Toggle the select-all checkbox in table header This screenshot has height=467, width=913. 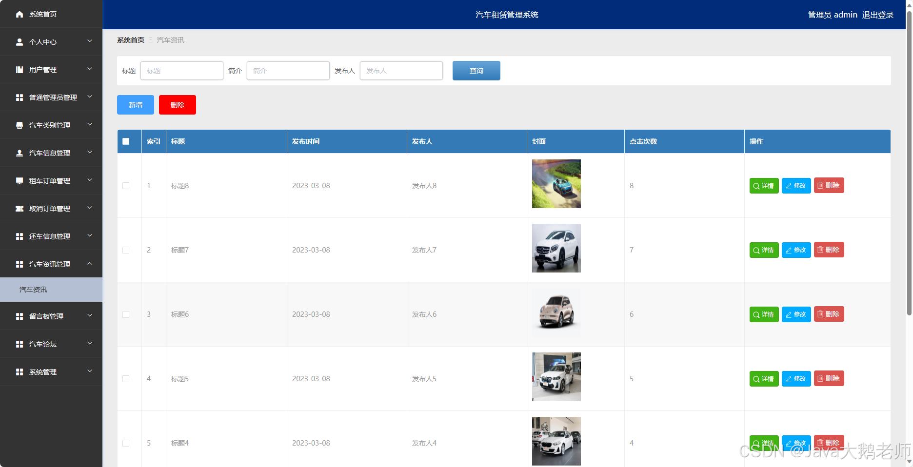[x=126, y=141]
